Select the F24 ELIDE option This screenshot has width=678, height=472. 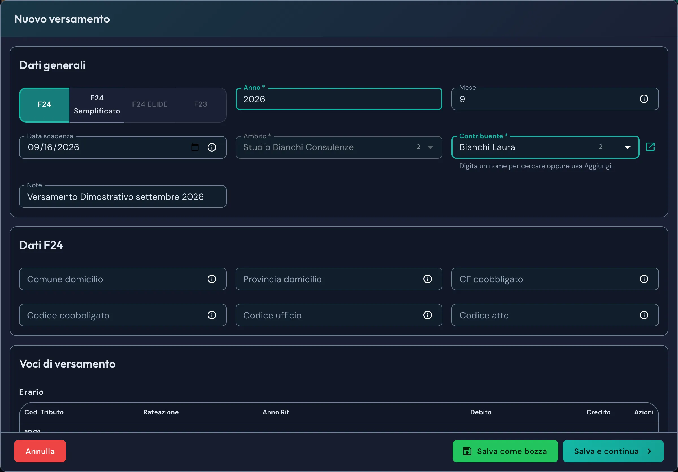tap(150, 105)
